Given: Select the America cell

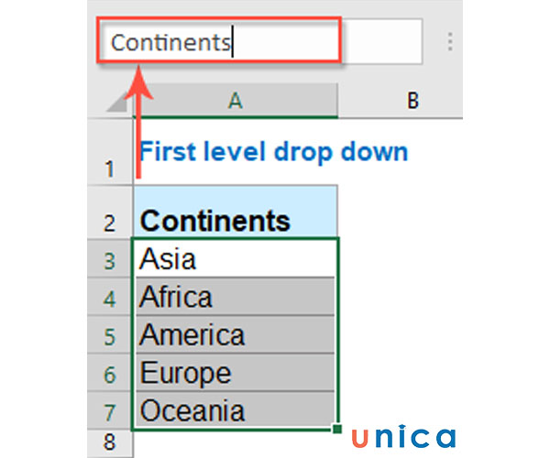Looking at the screenshot, I should [x=235, y=335].
